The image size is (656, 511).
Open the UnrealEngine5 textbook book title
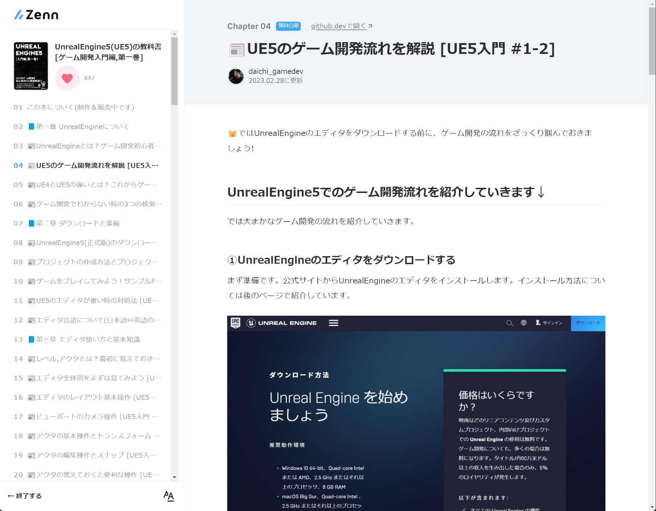(x=108, y=52)
